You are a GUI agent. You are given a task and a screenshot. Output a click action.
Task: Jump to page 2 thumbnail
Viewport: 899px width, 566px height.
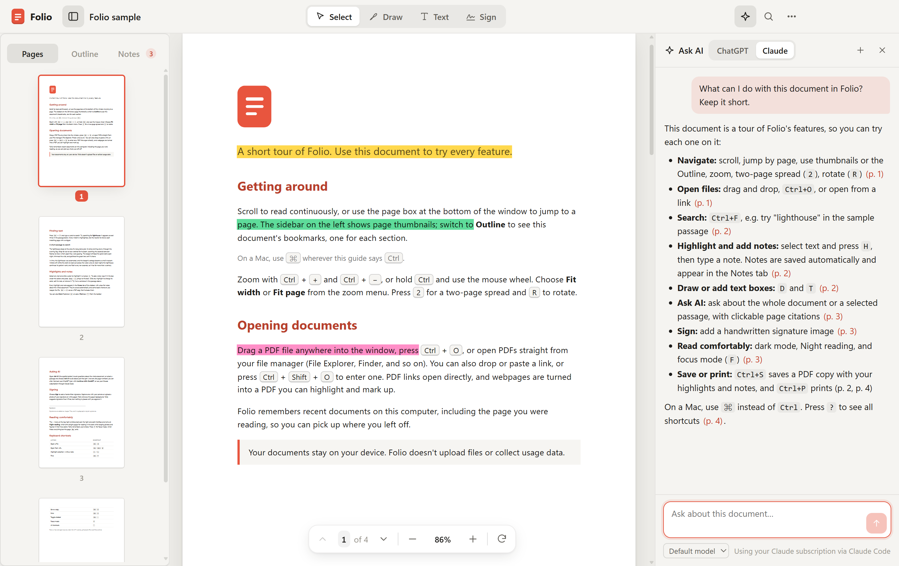(x=81, y=272)
